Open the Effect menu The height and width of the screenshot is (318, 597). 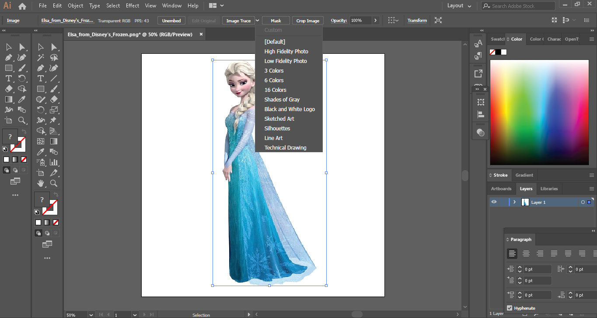pyautogui.click(x=133, y=6)
